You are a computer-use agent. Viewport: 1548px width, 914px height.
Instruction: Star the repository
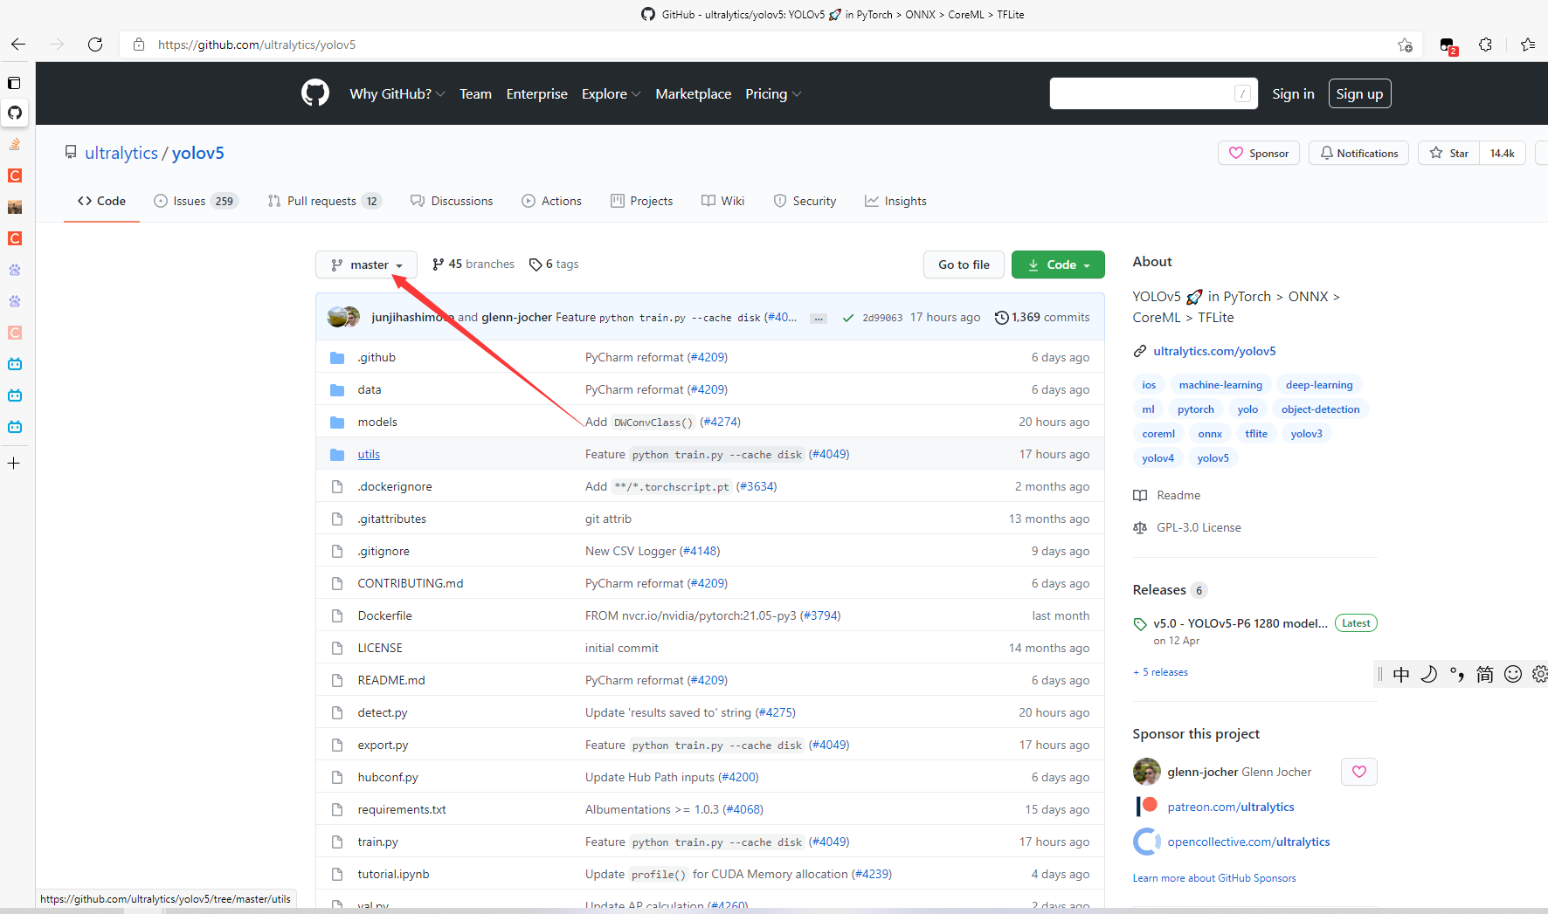pyautogui.click(x=1449, y=153)
